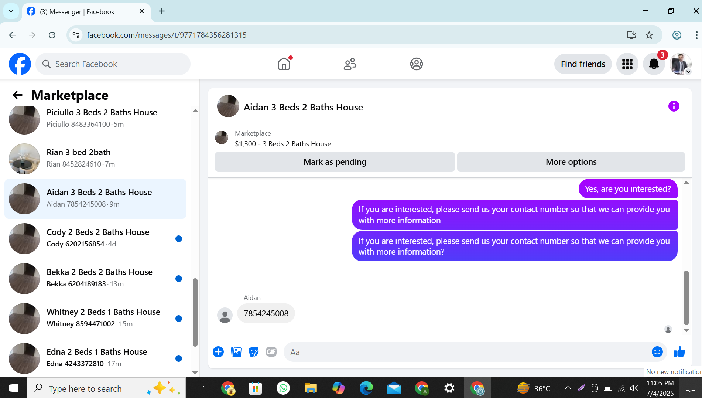This screenshot has height=398, width=702.
Task: Close the Messenger tab
Action: (x=142, y=11)
